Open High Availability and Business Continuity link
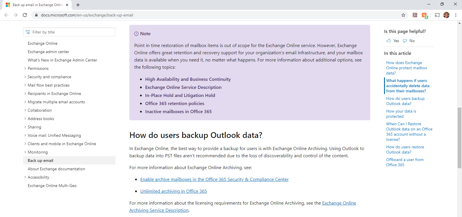The image size is (462, 217). tap(188, 79)
